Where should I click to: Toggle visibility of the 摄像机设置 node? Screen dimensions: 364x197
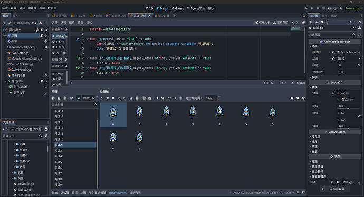46,75
